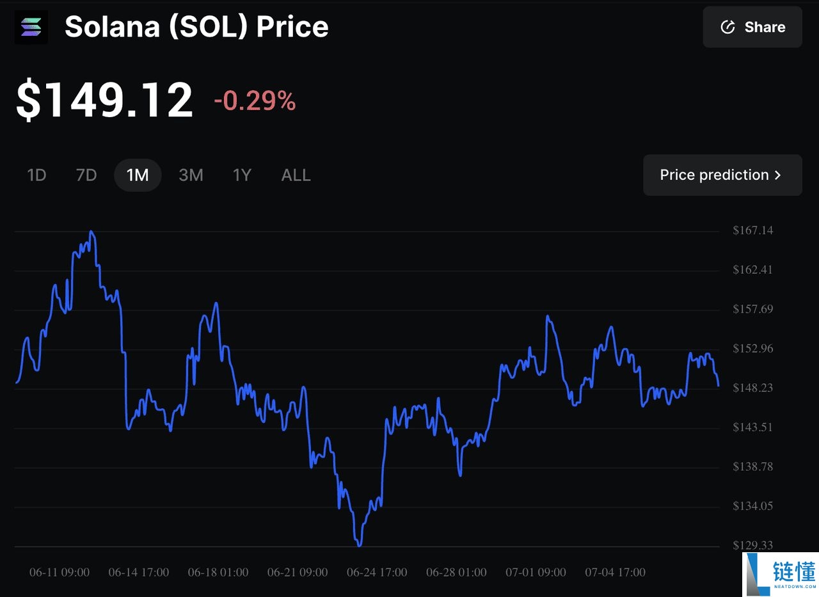Expand the Price prediction chevron arrow
The image size is (819, 597).
778,175
